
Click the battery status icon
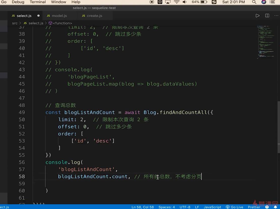[204, 2]
